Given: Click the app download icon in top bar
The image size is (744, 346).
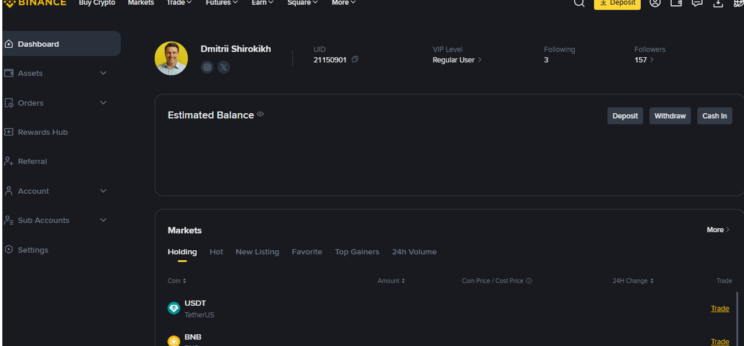Looking at the screenshot, I should tap(717, 4).
